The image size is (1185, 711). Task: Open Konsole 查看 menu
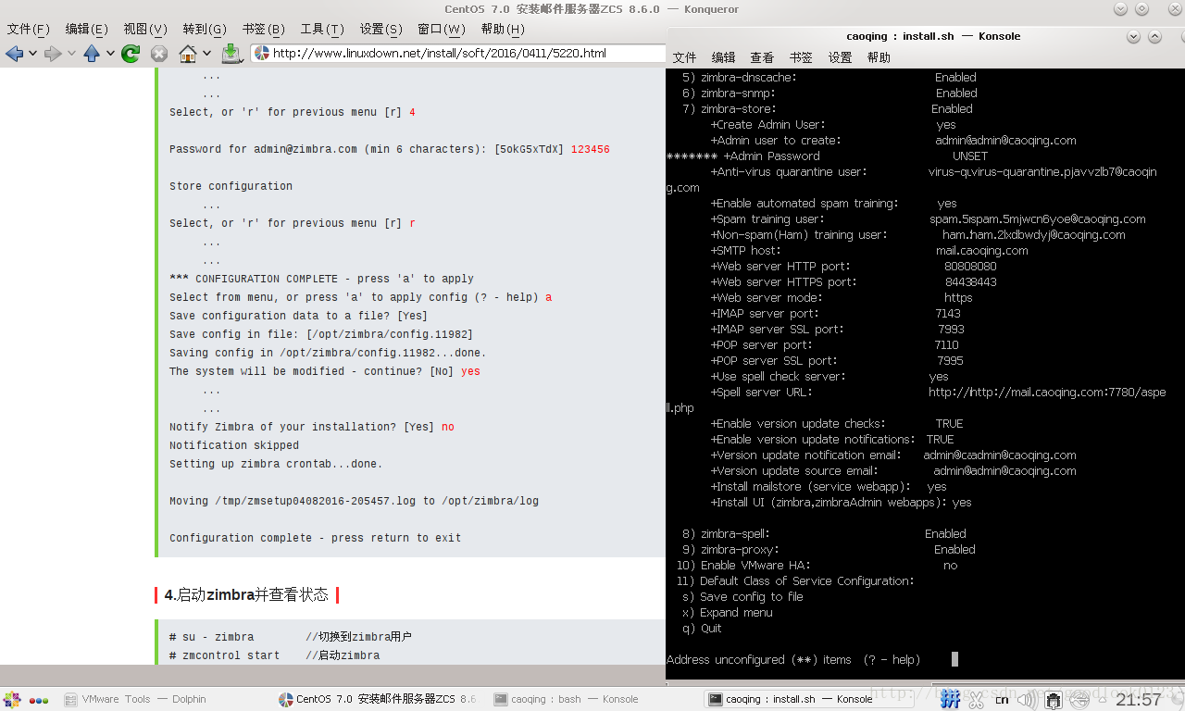coord(762,57)
